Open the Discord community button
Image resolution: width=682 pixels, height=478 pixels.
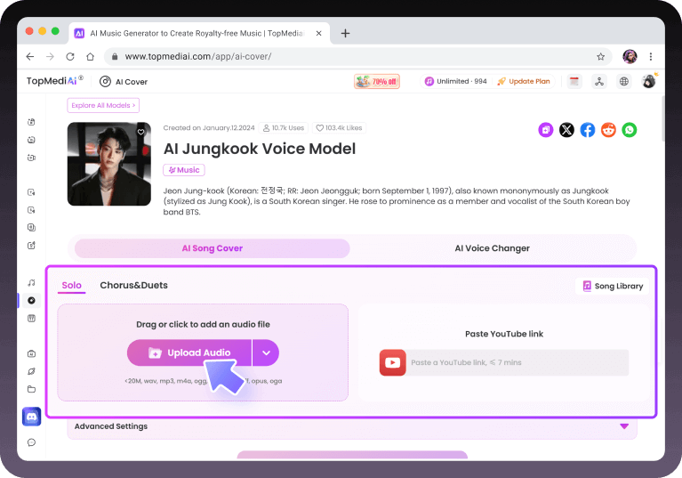tap(31, 417)
